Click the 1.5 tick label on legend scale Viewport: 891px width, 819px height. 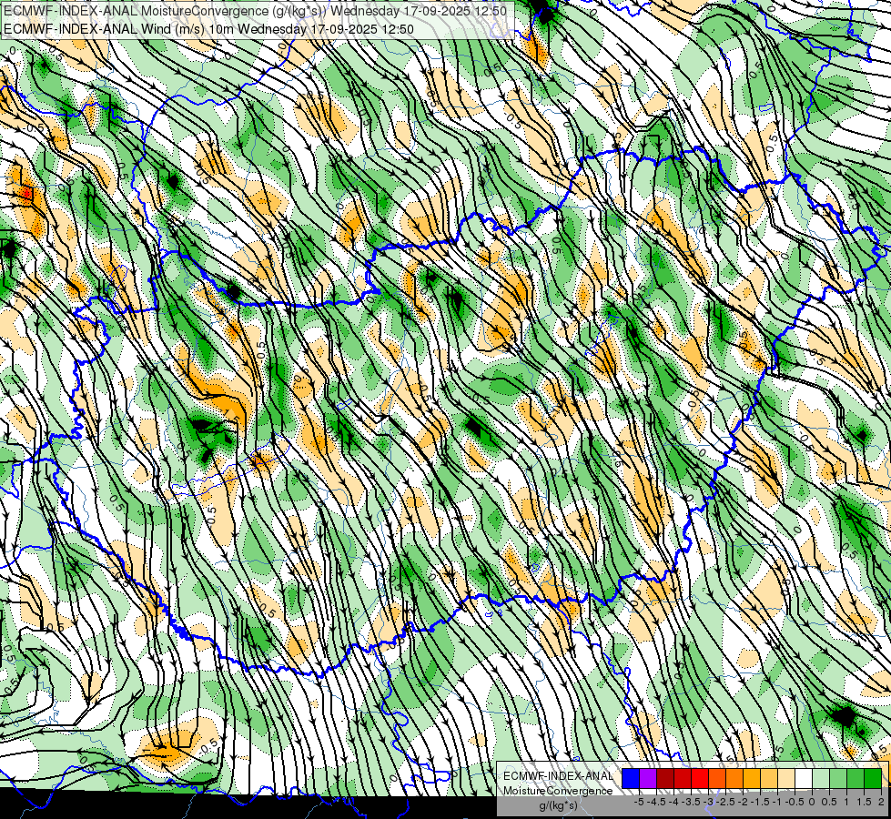click(865, 802)
